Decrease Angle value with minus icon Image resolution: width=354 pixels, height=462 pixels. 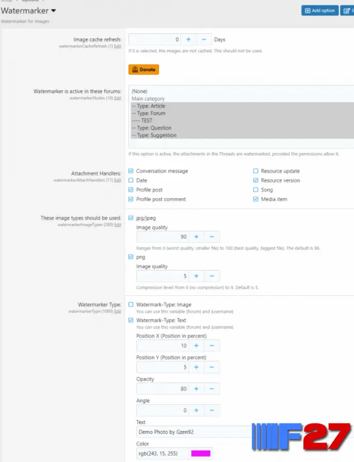[x=212, y=410]
